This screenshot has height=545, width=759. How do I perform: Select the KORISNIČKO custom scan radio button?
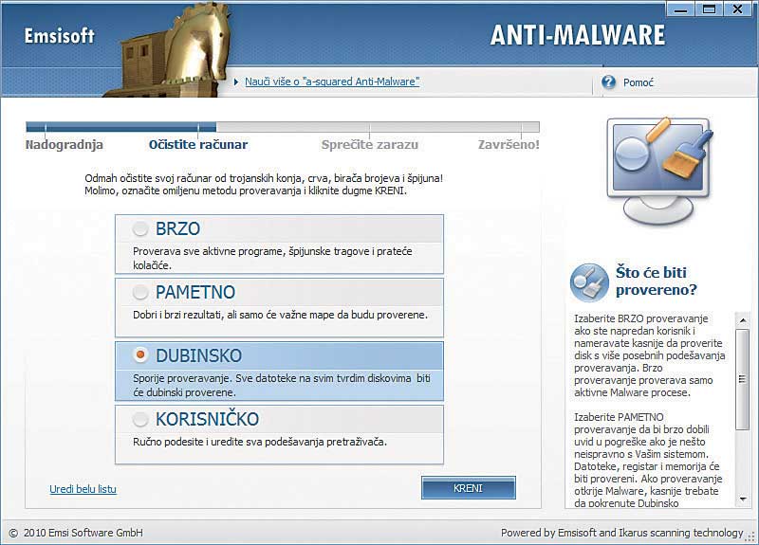140,419
